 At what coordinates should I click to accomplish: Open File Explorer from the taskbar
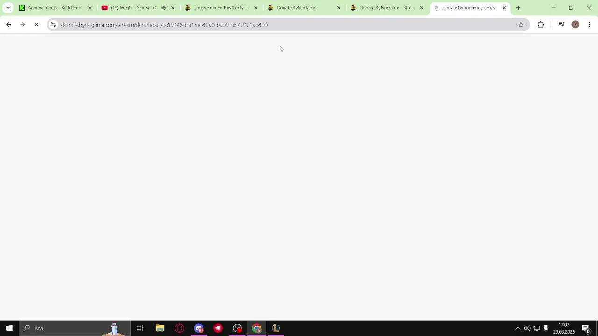160,328
